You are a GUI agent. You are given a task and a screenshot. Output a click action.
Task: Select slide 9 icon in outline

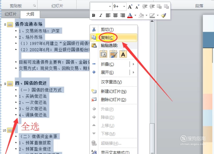pos(10,84)
